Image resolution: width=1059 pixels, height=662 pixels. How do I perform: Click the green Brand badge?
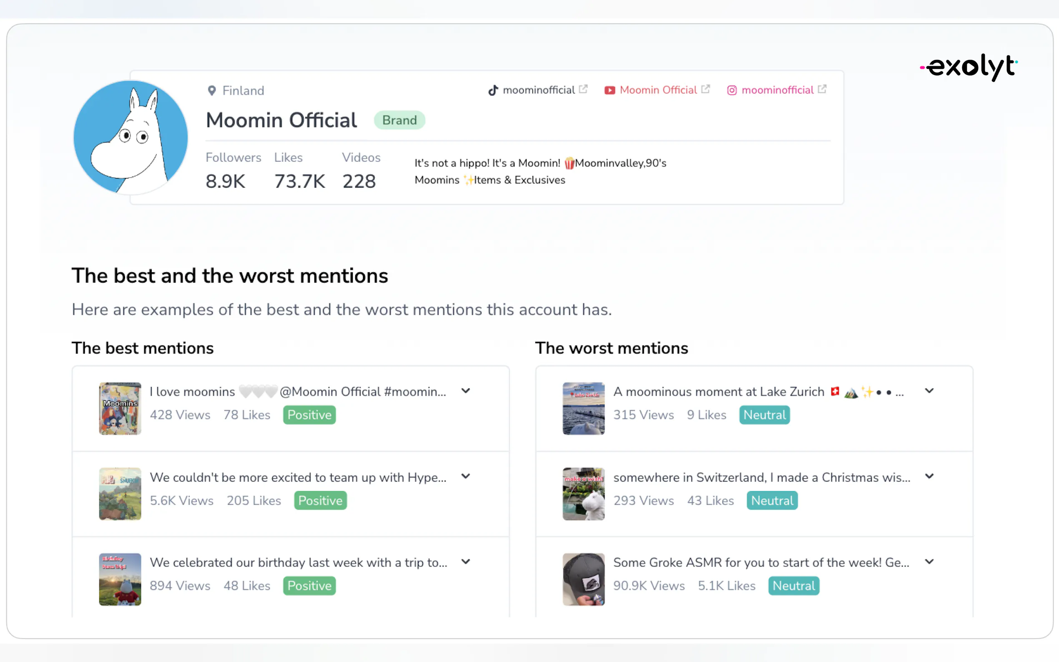[399, 120]
